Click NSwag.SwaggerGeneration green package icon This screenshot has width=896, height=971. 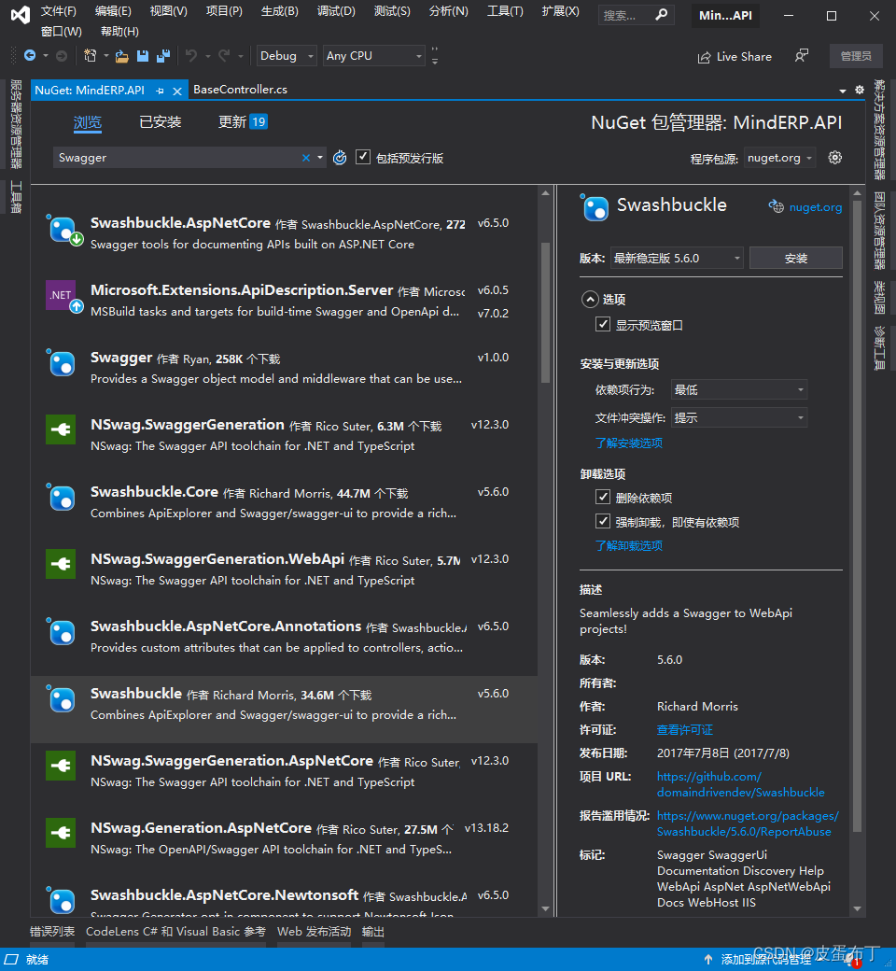(x=61, y=429)
